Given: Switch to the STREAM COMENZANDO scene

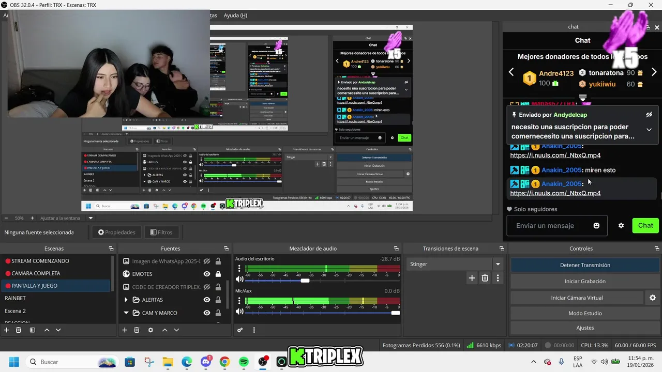Looking at the screenshot, I should click(x=55, y=261).
